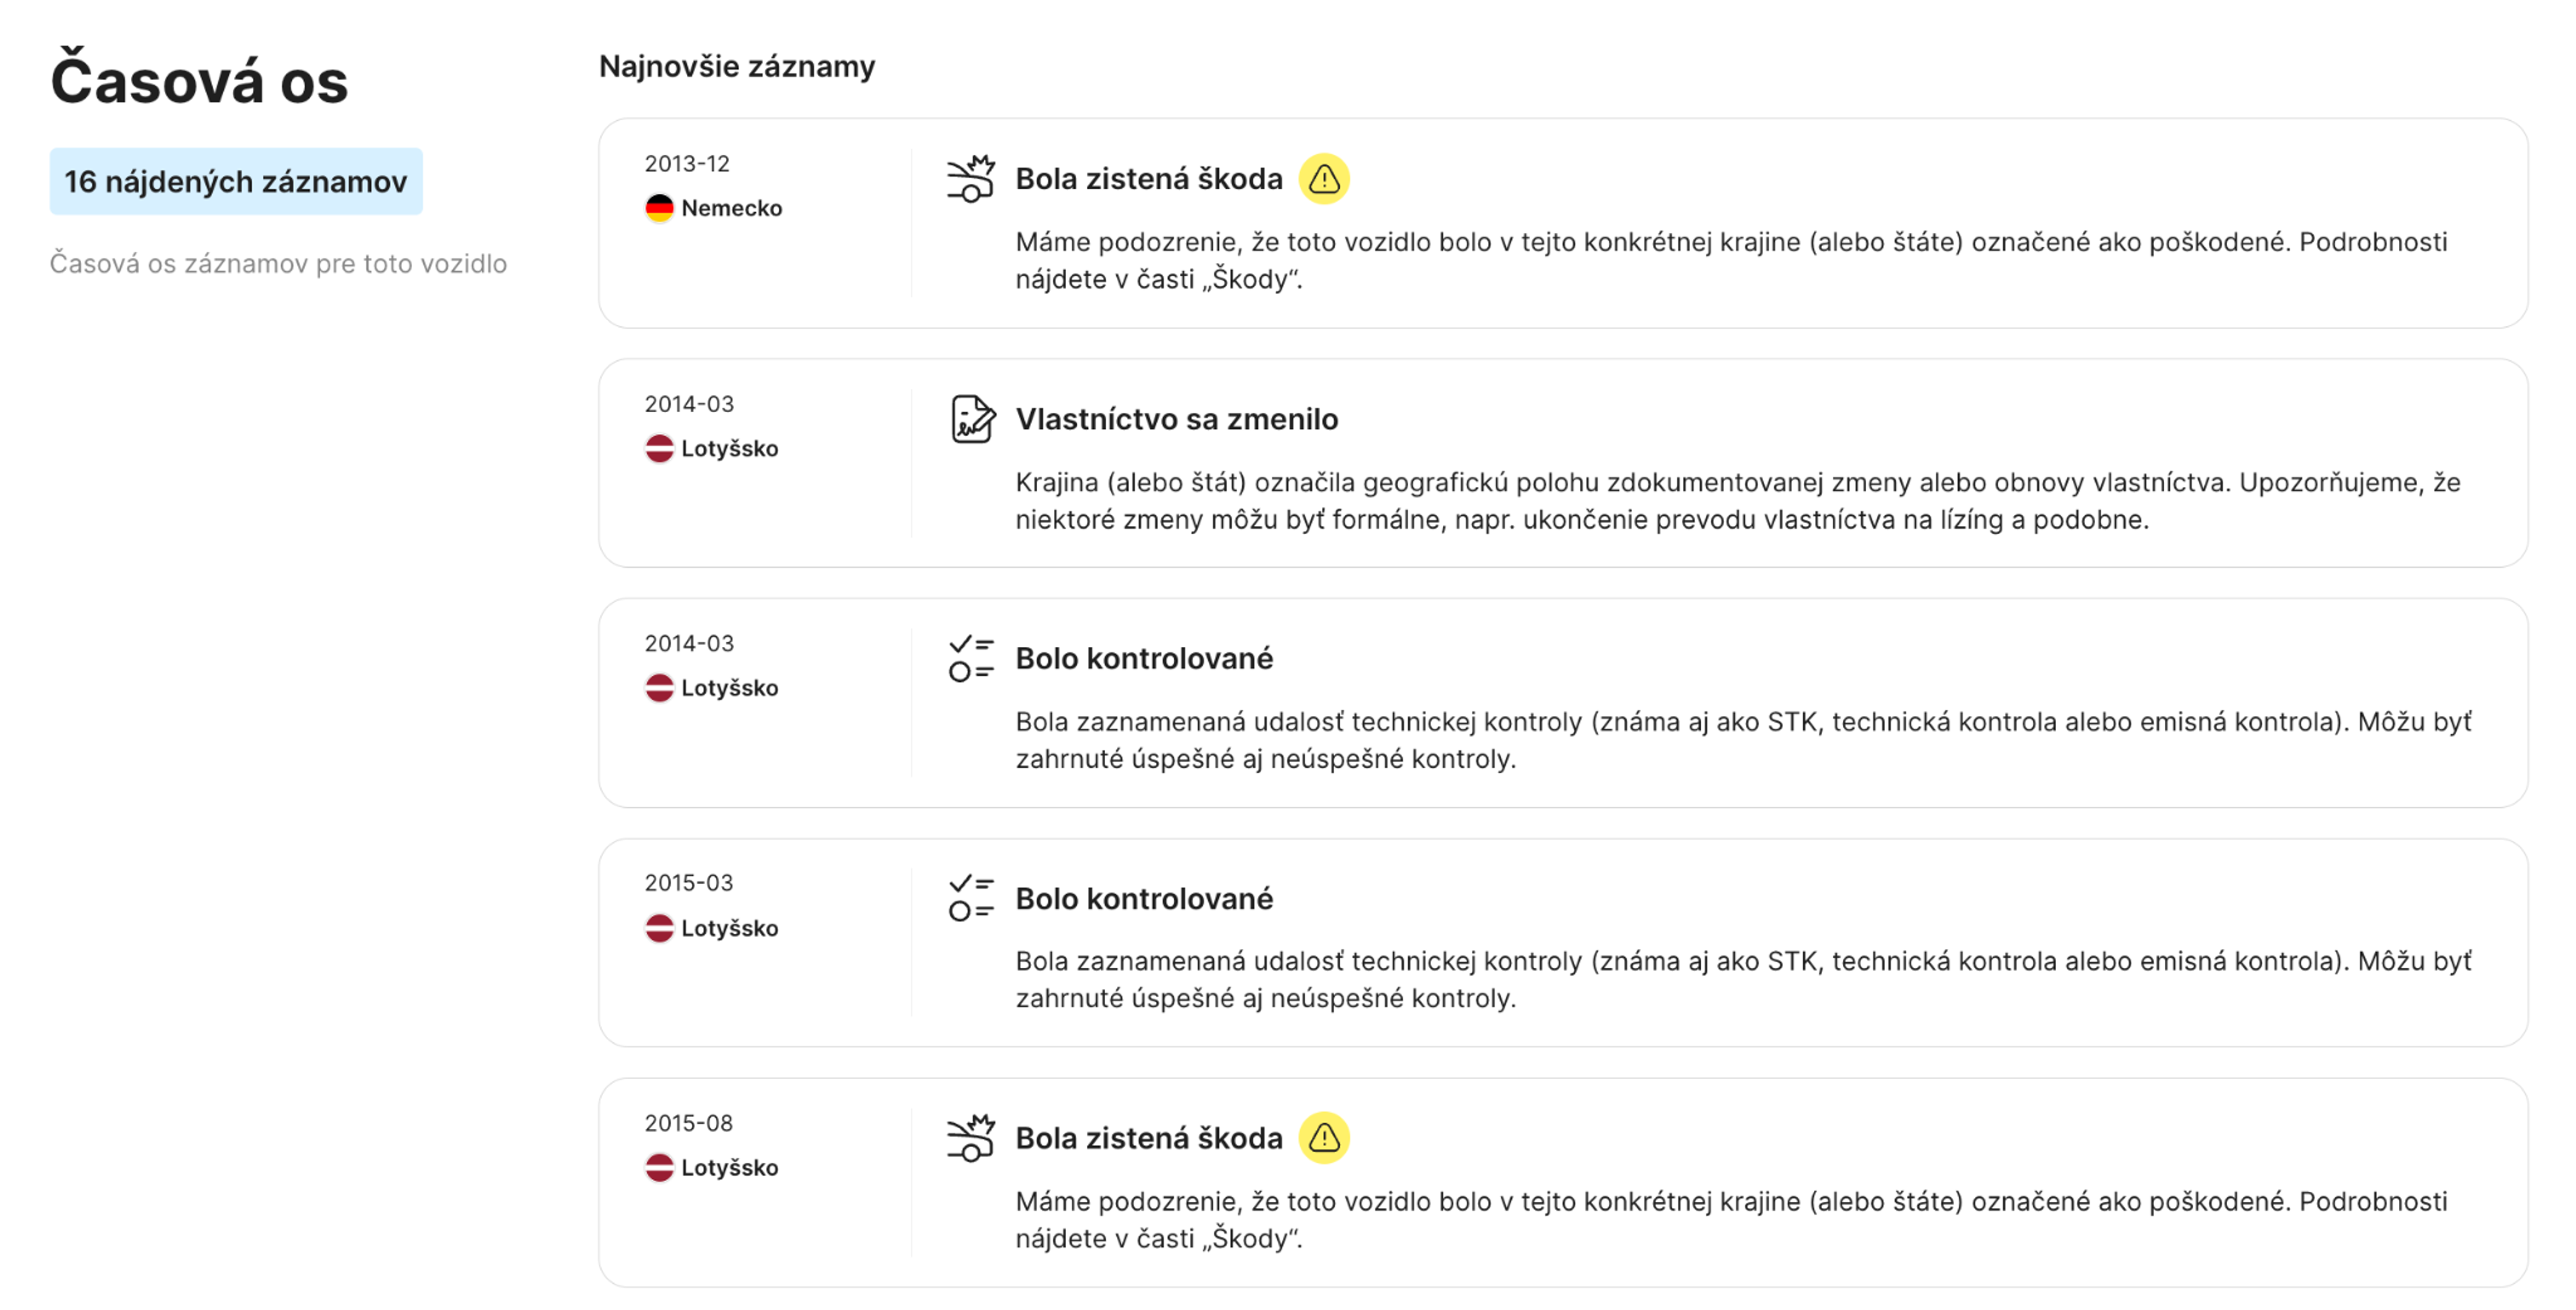
Task: Click the inspection checklist icon for 2014-03
Action: pyautogui.click(x=969, y=658)
